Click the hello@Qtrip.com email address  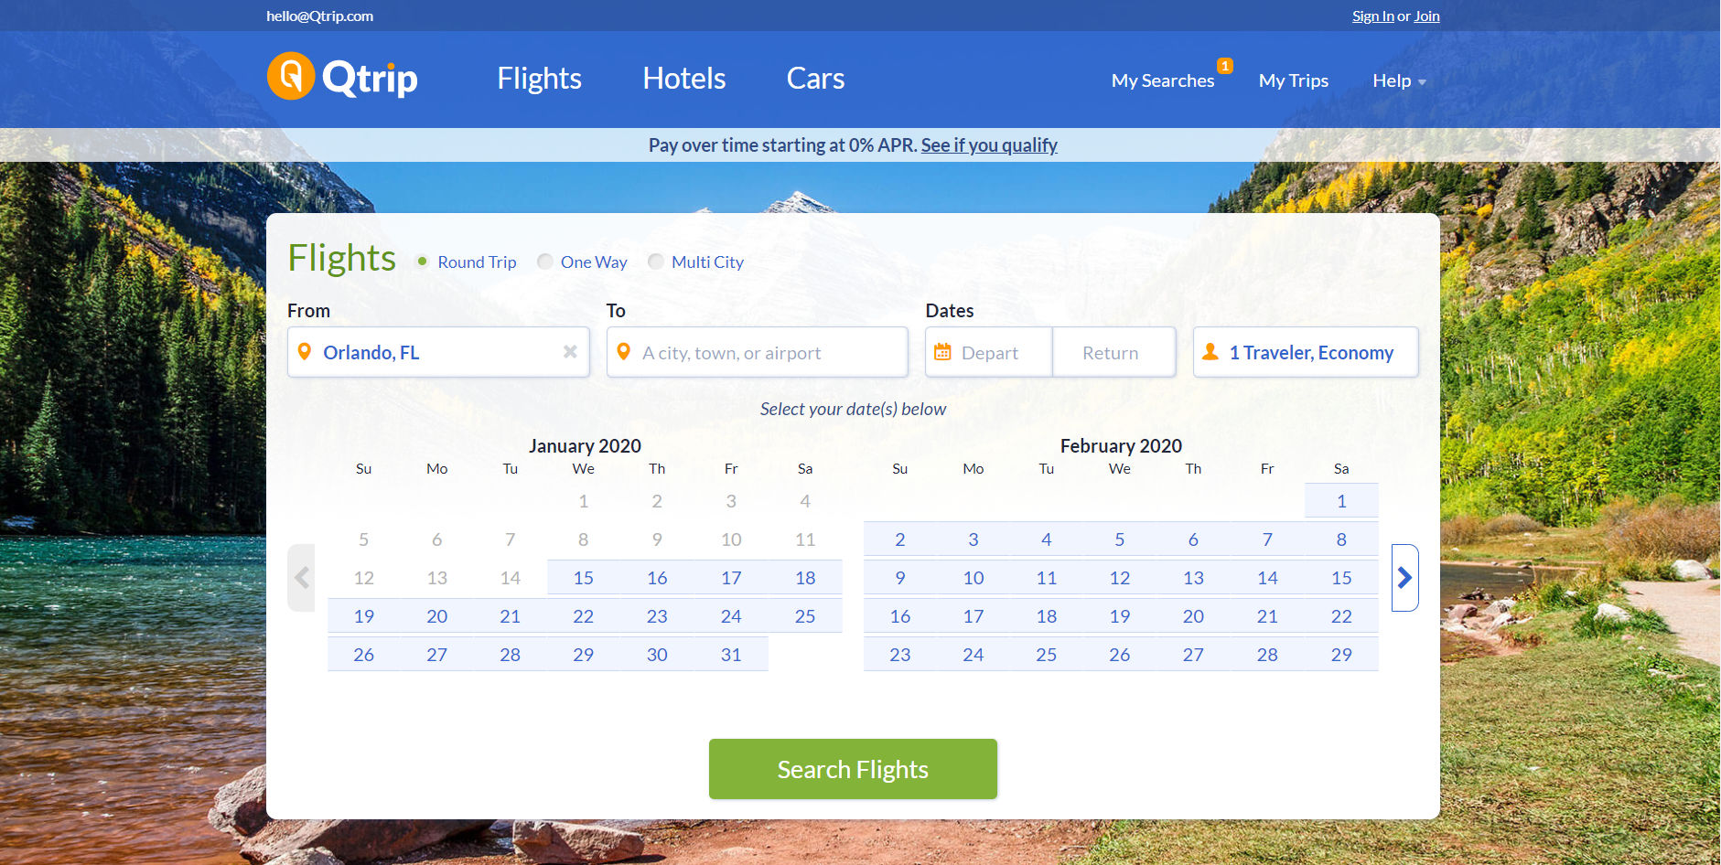pos(319,16)
